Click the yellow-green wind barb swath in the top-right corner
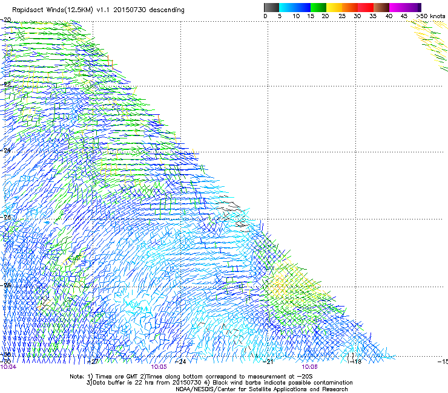The image size is (448, 393). pyautogui.click(x=431, y=44)
